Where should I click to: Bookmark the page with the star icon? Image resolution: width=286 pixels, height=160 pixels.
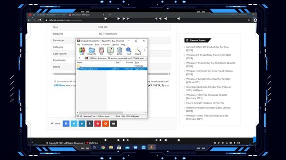[248, 20]
